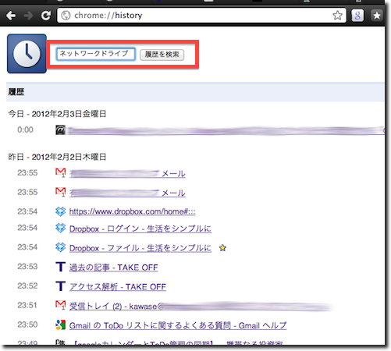Open Dropbox - ファイル link
Screen dimensions: 391x351
point(140,248)
